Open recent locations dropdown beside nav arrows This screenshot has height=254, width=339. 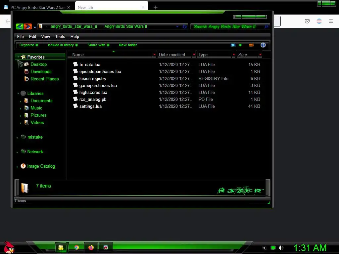click(x=35, y=27)
